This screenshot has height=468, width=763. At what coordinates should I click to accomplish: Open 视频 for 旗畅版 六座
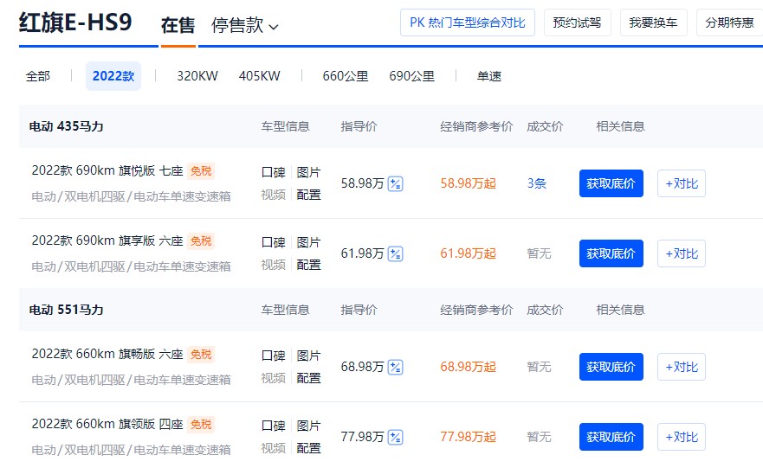point(274,378)
